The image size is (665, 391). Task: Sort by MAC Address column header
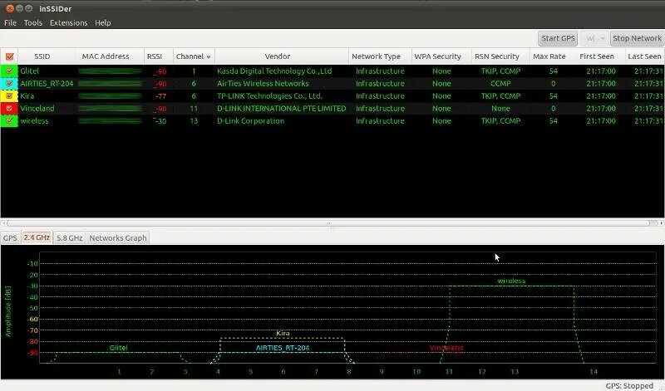(106, 56)
